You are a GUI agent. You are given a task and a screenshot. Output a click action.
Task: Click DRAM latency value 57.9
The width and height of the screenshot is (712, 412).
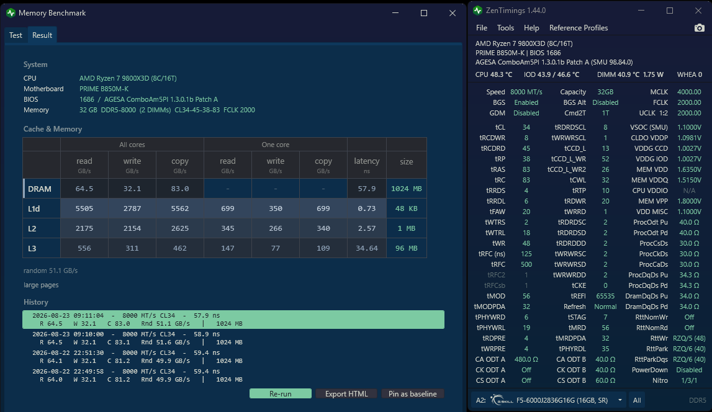click(x=366, y=189)
